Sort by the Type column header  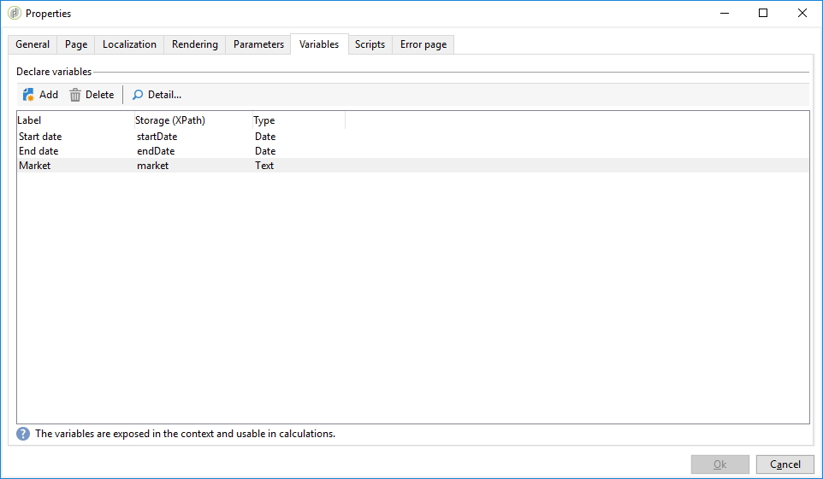point(298,120)
